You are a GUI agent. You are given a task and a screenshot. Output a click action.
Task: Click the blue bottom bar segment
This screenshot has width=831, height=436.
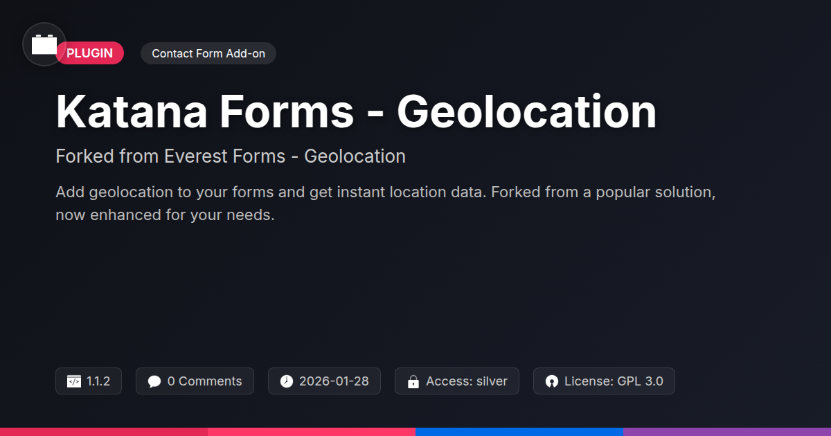coord(519,431)
